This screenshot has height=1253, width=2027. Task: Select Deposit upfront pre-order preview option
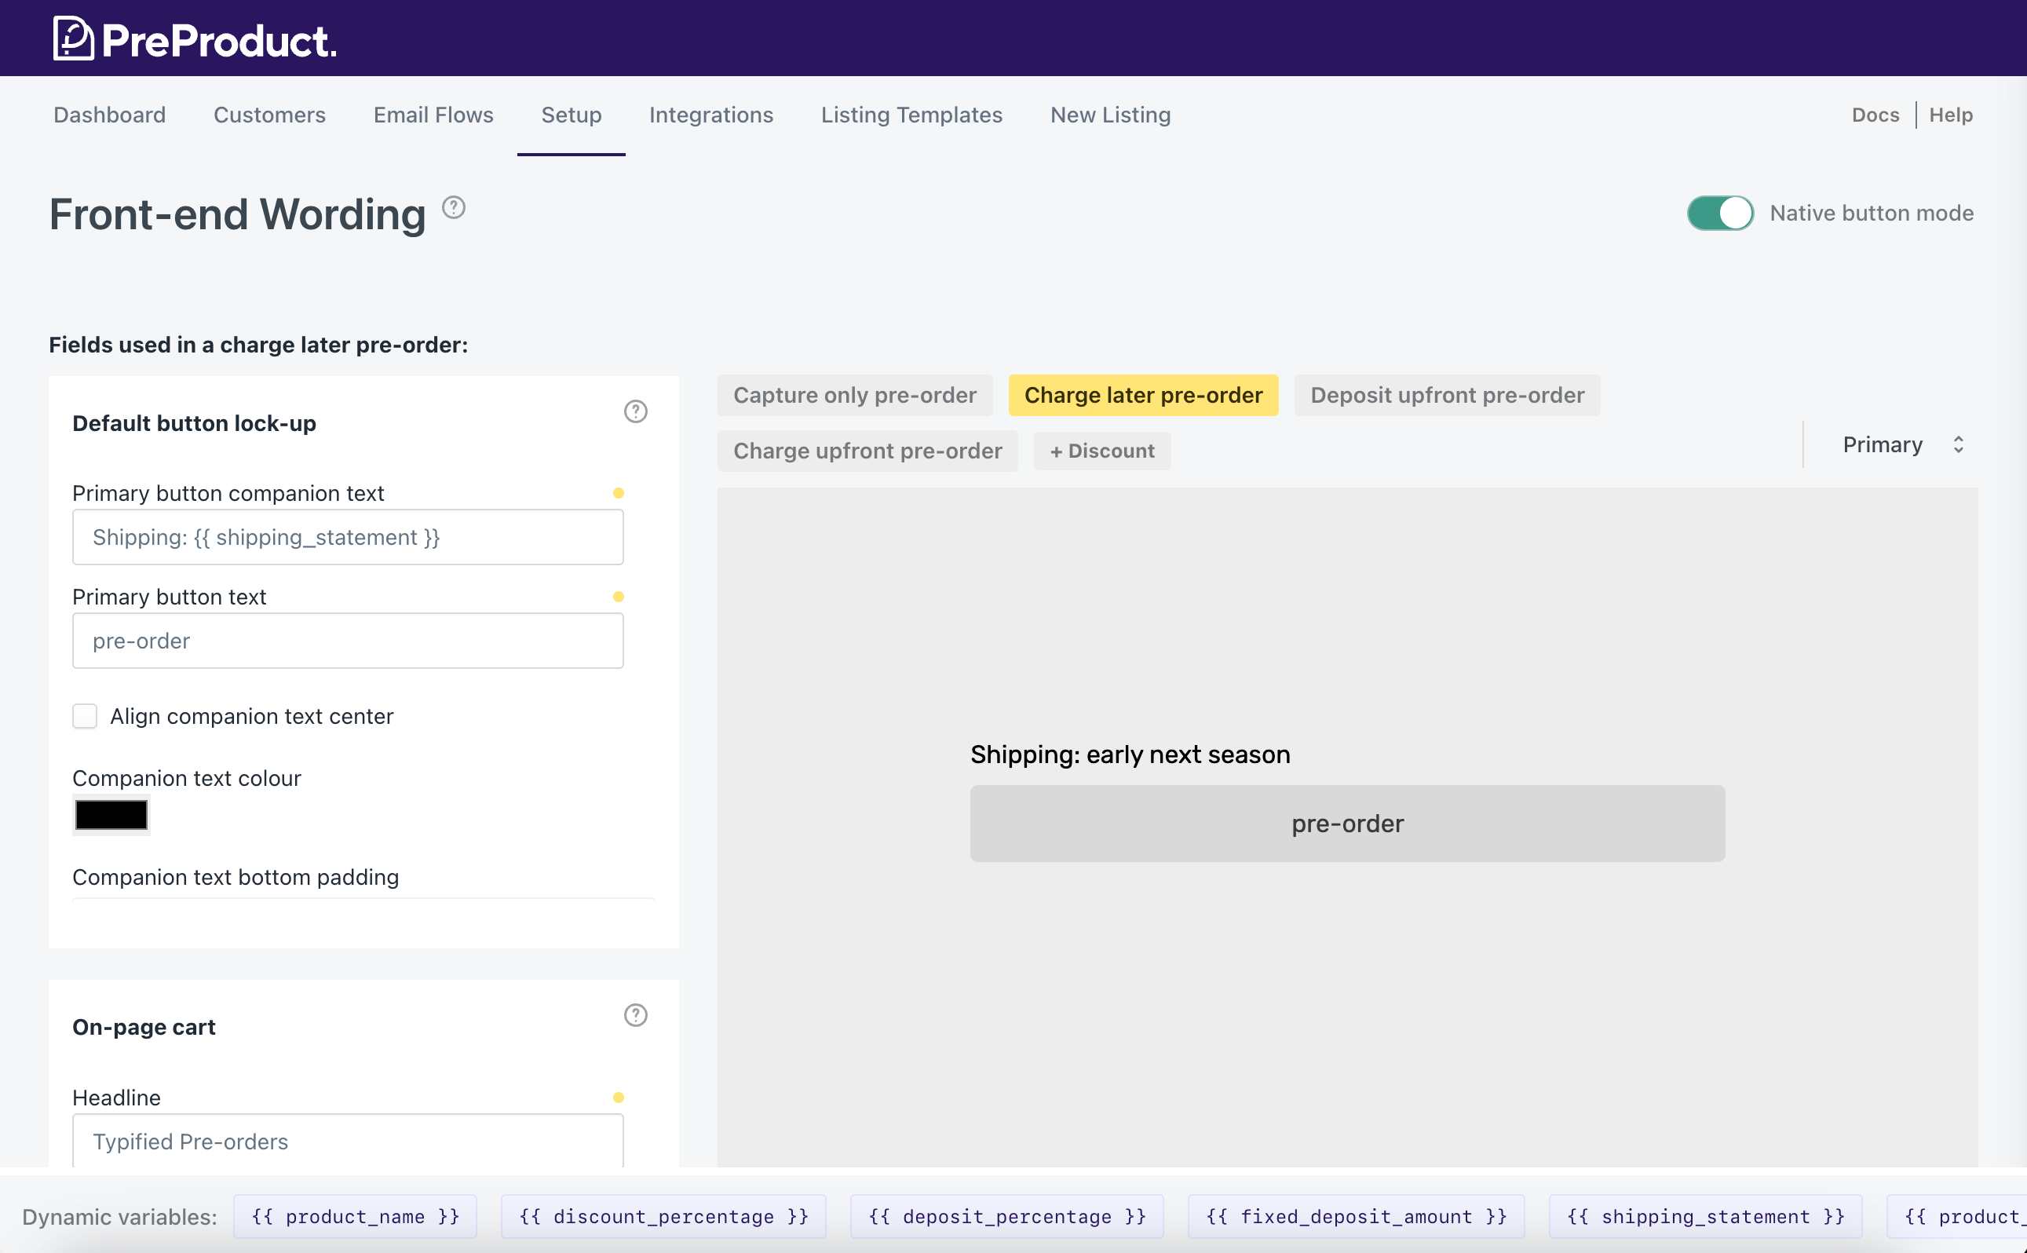coord(1447,396)
